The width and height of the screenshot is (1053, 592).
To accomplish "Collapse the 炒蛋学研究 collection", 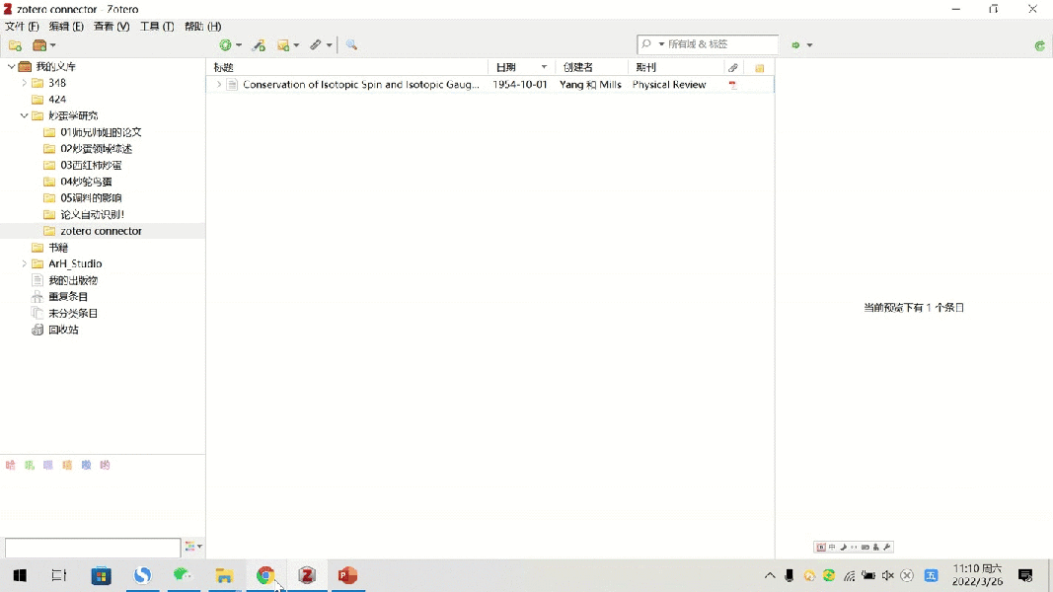I will coord(24,115).
